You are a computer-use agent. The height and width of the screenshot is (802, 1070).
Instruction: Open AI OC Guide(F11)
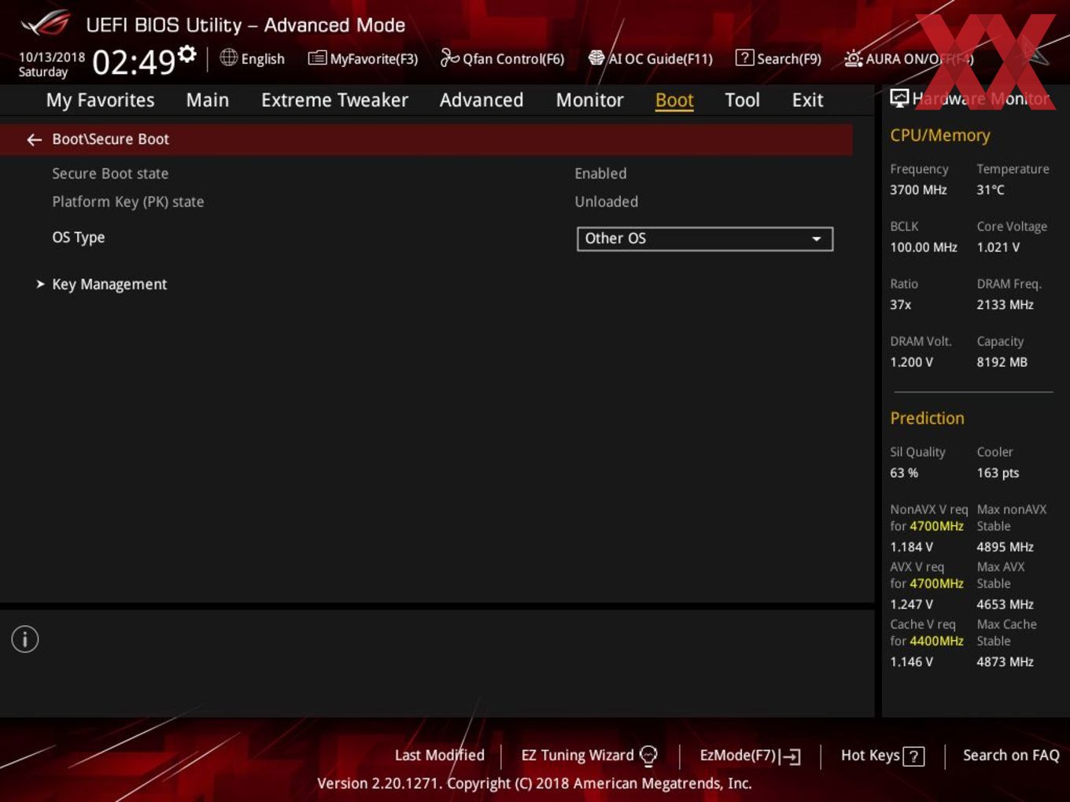click(x=651, y=59)
